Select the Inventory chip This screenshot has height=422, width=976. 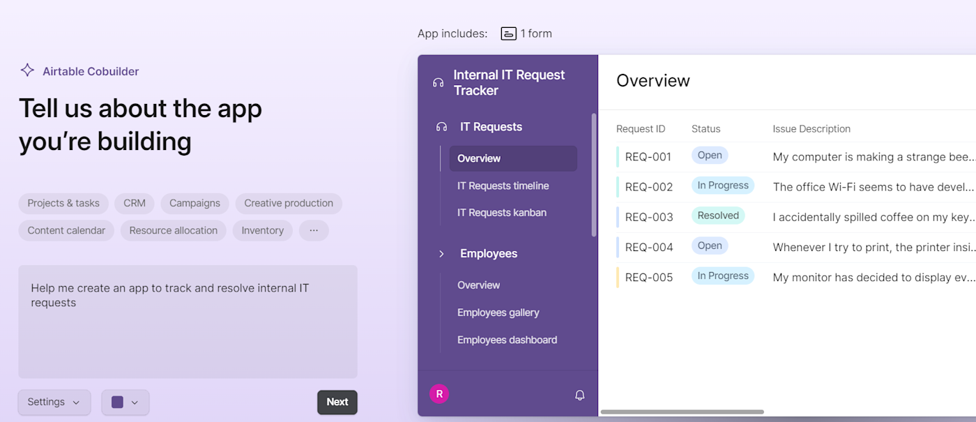tap(263, 230)
